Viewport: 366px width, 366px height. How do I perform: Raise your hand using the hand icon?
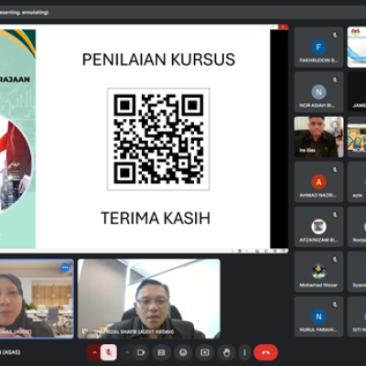[x=226, y=352]
